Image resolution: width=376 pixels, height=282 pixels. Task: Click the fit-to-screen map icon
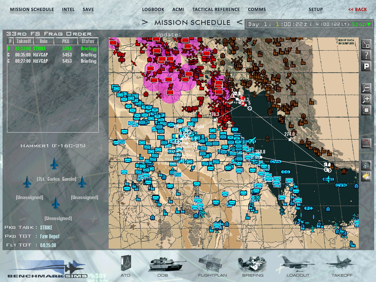[366, 110]
